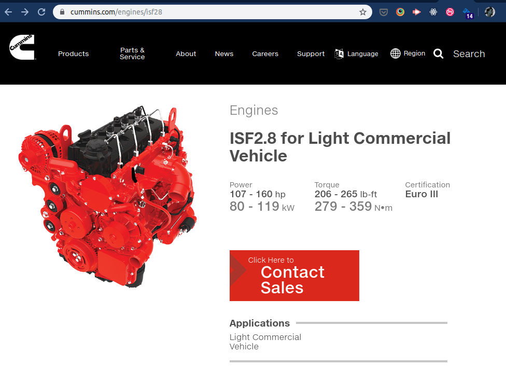The width and height of the screenshot is (506, 380).
Task: Bookmark this page with star icon
Action: (x=363, y=12)
